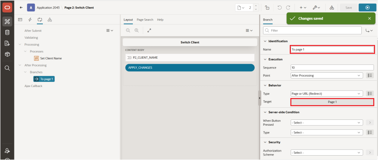Open the list picker beside Point
The image size is (378, 160).
(370, 75)
